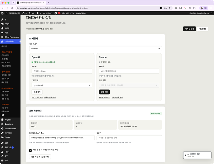
Task: Open OpenAI API 키 발급 방법 link
Action: point(37,97)
